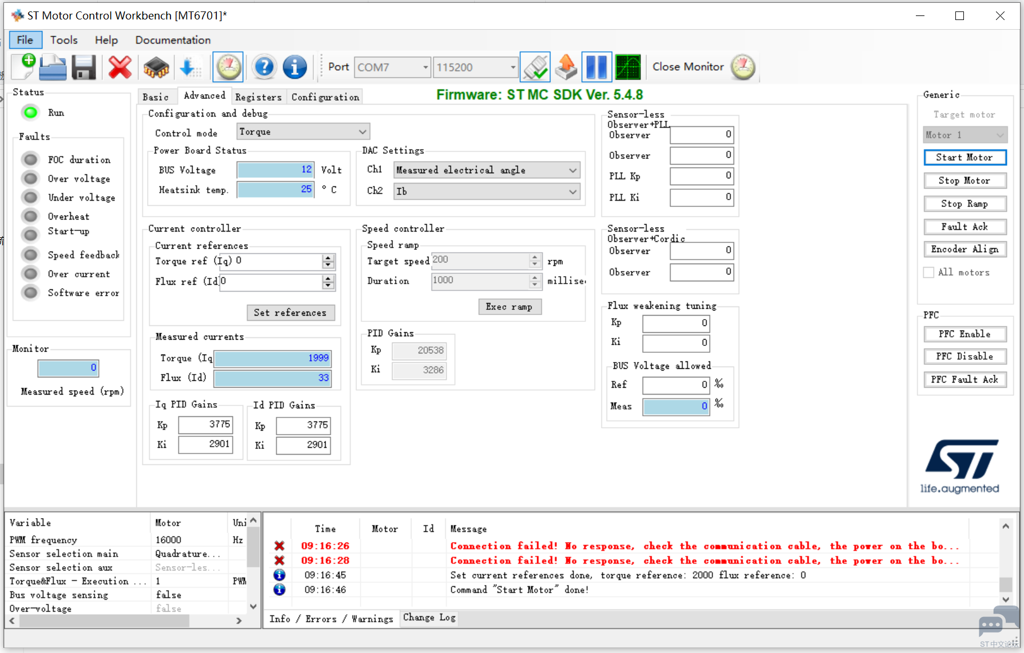Viewport: 1024px width, 653px height.
Task: Click the Fault Ack button
Action: click(965, 226)
